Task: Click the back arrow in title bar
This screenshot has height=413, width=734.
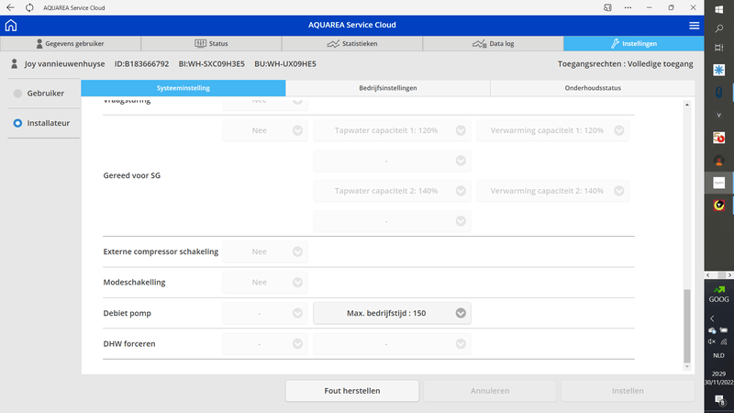Action: click(x=10, y=7)
